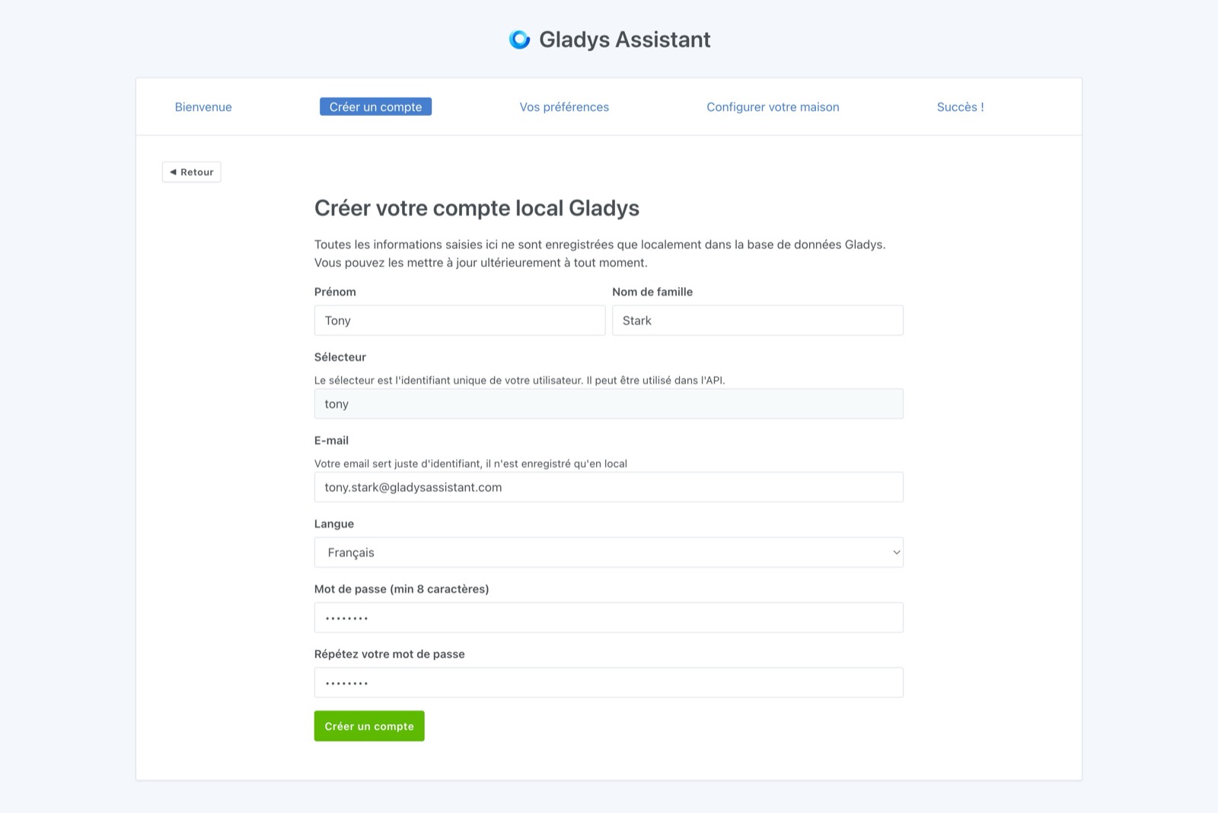Image resolution: width=1218 pixels, height=813 pixels.
Task: Go to the Succès step
Action: (x=961, y=107)
